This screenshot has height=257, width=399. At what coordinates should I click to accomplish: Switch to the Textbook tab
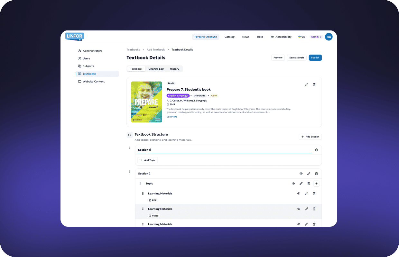136,69
